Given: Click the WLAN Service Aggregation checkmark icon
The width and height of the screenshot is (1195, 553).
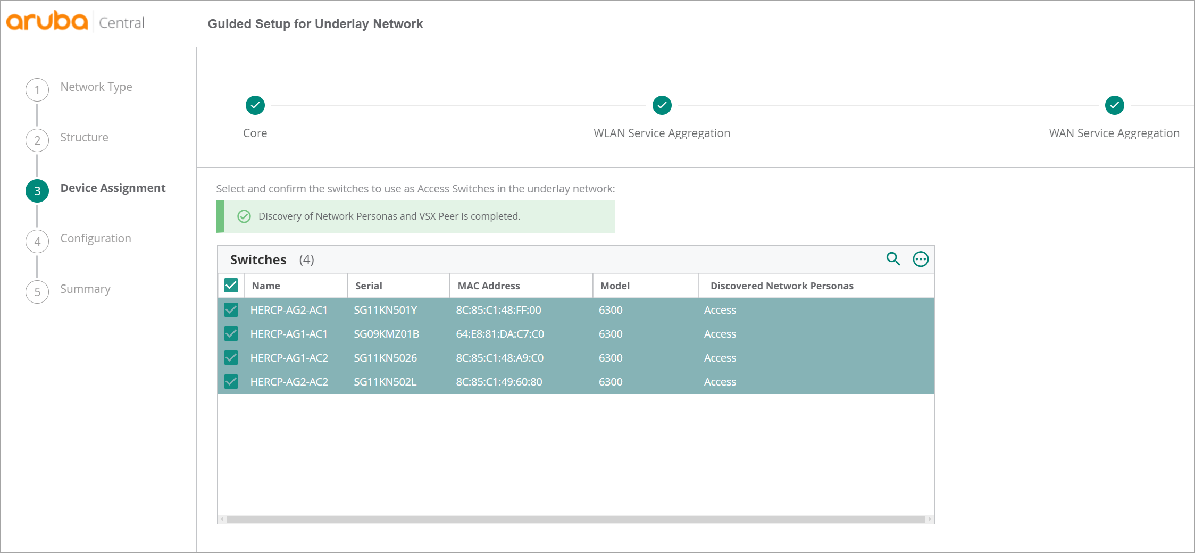Looking at the screenshot, I should pos(662,105).
